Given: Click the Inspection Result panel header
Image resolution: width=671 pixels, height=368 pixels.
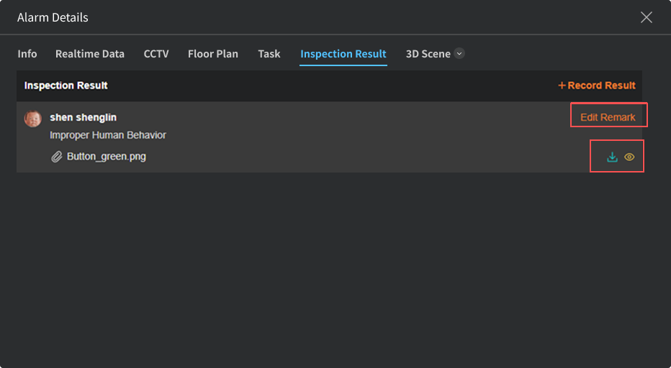Looking at the screenshot, I should pos(66,86).
